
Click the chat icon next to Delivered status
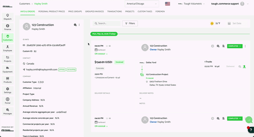pos(240,66)
